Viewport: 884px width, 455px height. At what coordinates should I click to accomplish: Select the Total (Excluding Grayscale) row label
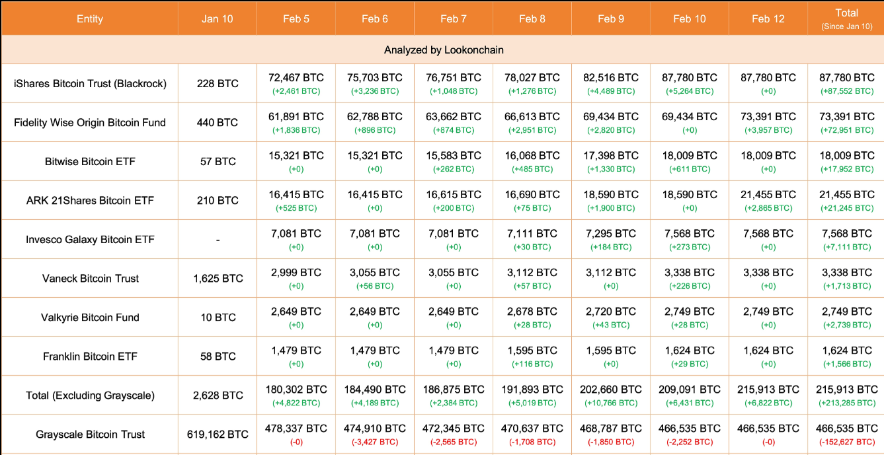pyautogui.click(x=90, y=395)
